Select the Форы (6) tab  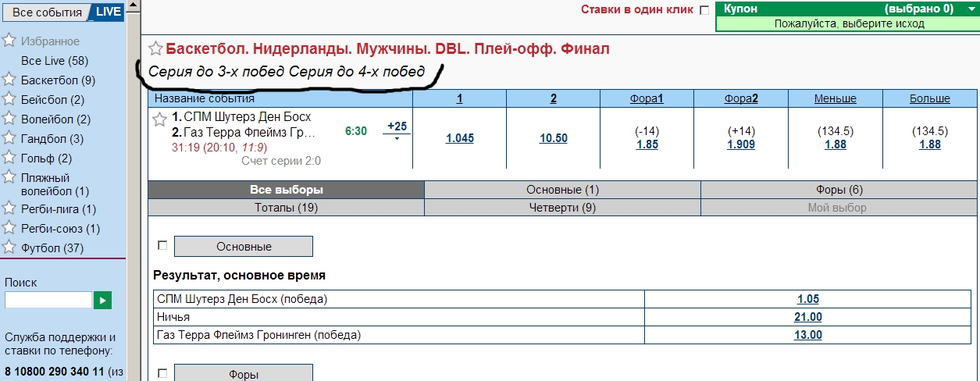[x=839, y=190]
